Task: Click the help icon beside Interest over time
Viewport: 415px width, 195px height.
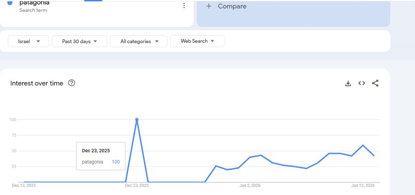Action: tap(71, 83)
